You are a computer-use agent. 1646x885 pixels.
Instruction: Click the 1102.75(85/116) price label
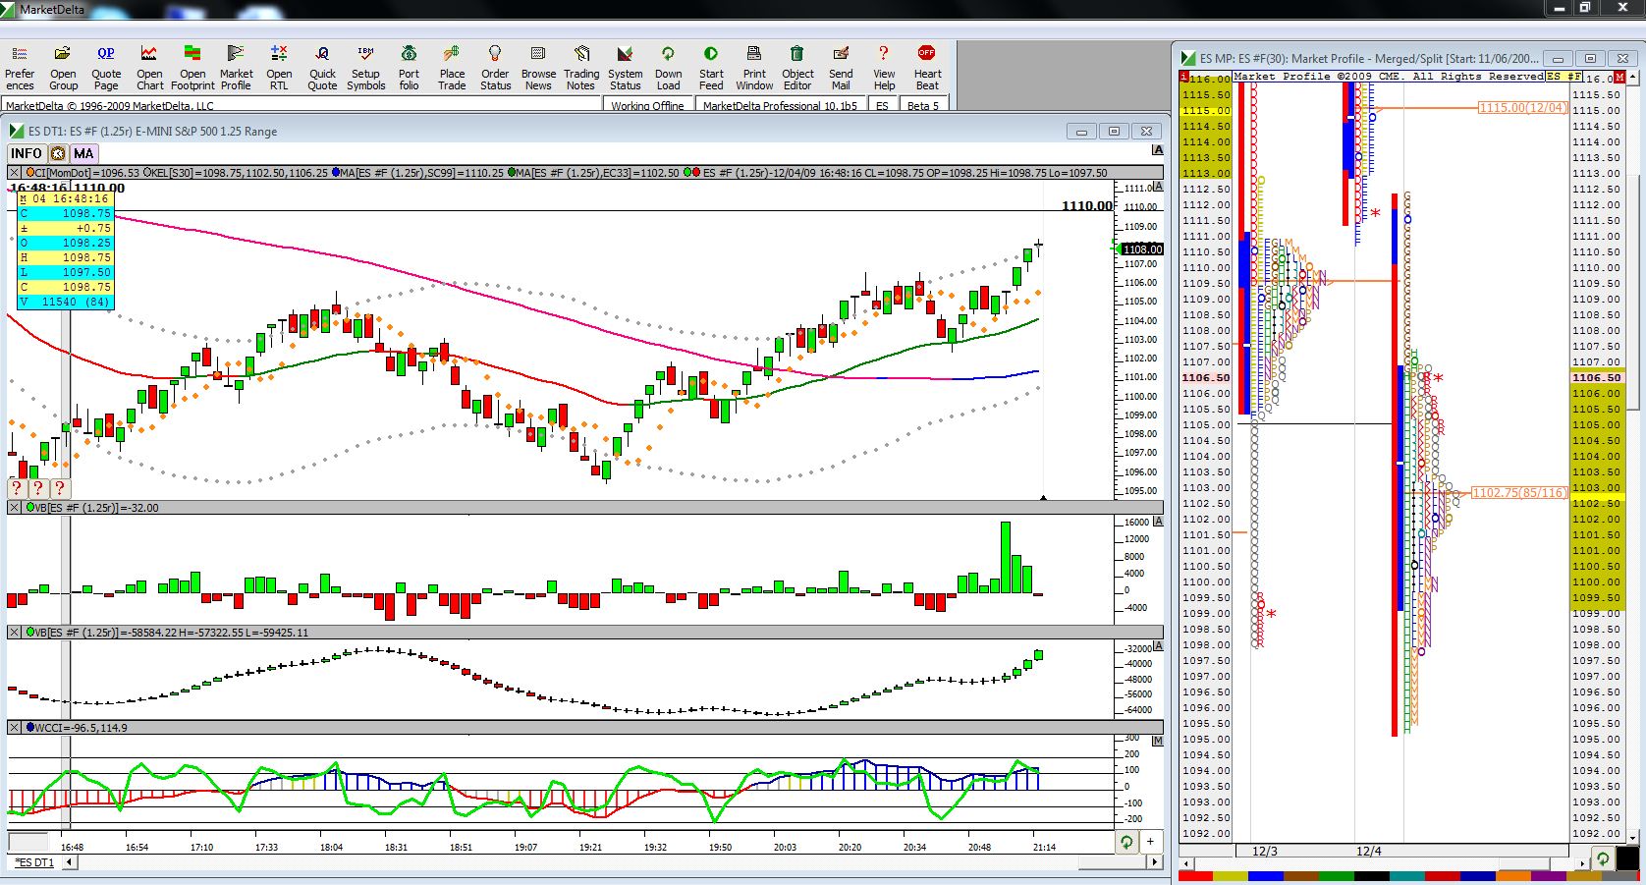(1519, 492)
